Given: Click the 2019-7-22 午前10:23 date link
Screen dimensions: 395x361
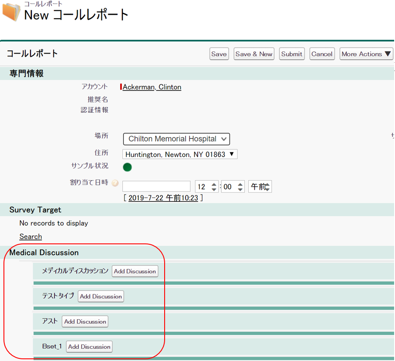Looking at the screenshot, I should [163, 198].
